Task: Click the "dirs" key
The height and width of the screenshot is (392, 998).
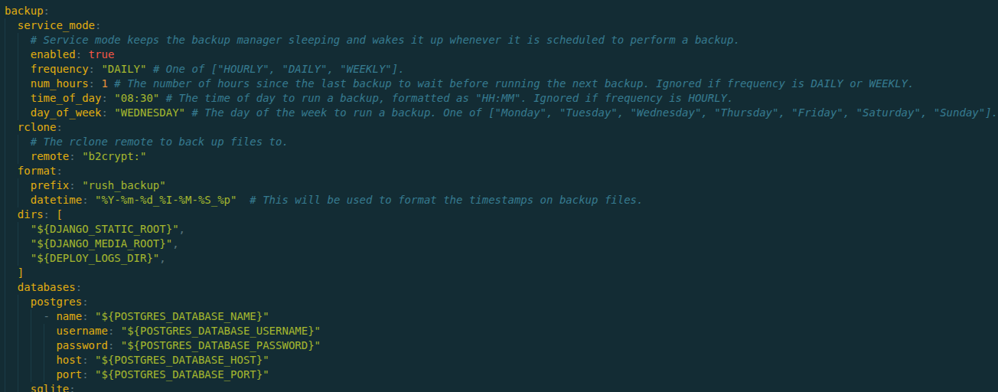Action: 30,214
